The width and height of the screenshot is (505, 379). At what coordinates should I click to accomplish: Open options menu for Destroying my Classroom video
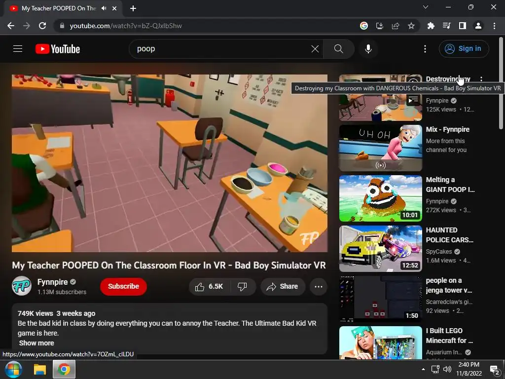pyautogui.click(x=481, y=79)
